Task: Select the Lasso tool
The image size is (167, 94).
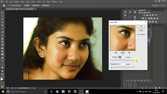Action: [x=2, y=19]
